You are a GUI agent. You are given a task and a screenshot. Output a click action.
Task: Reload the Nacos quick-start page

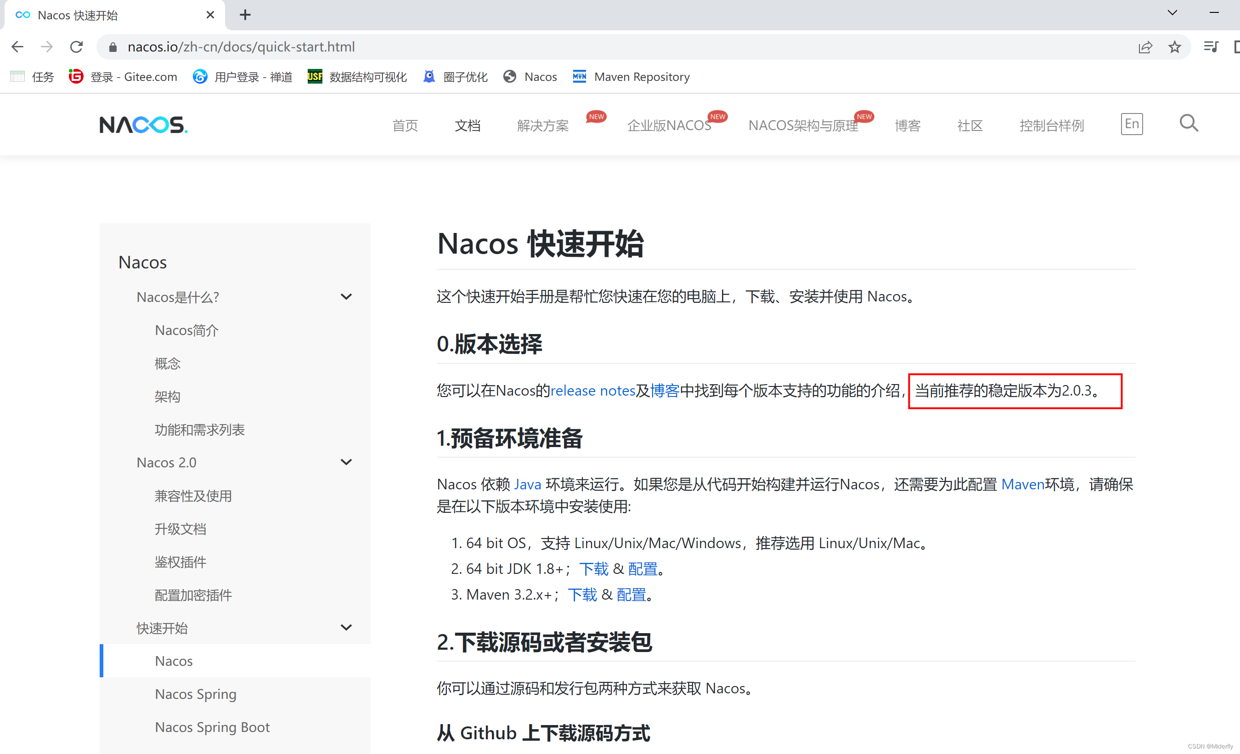[77, 47]
